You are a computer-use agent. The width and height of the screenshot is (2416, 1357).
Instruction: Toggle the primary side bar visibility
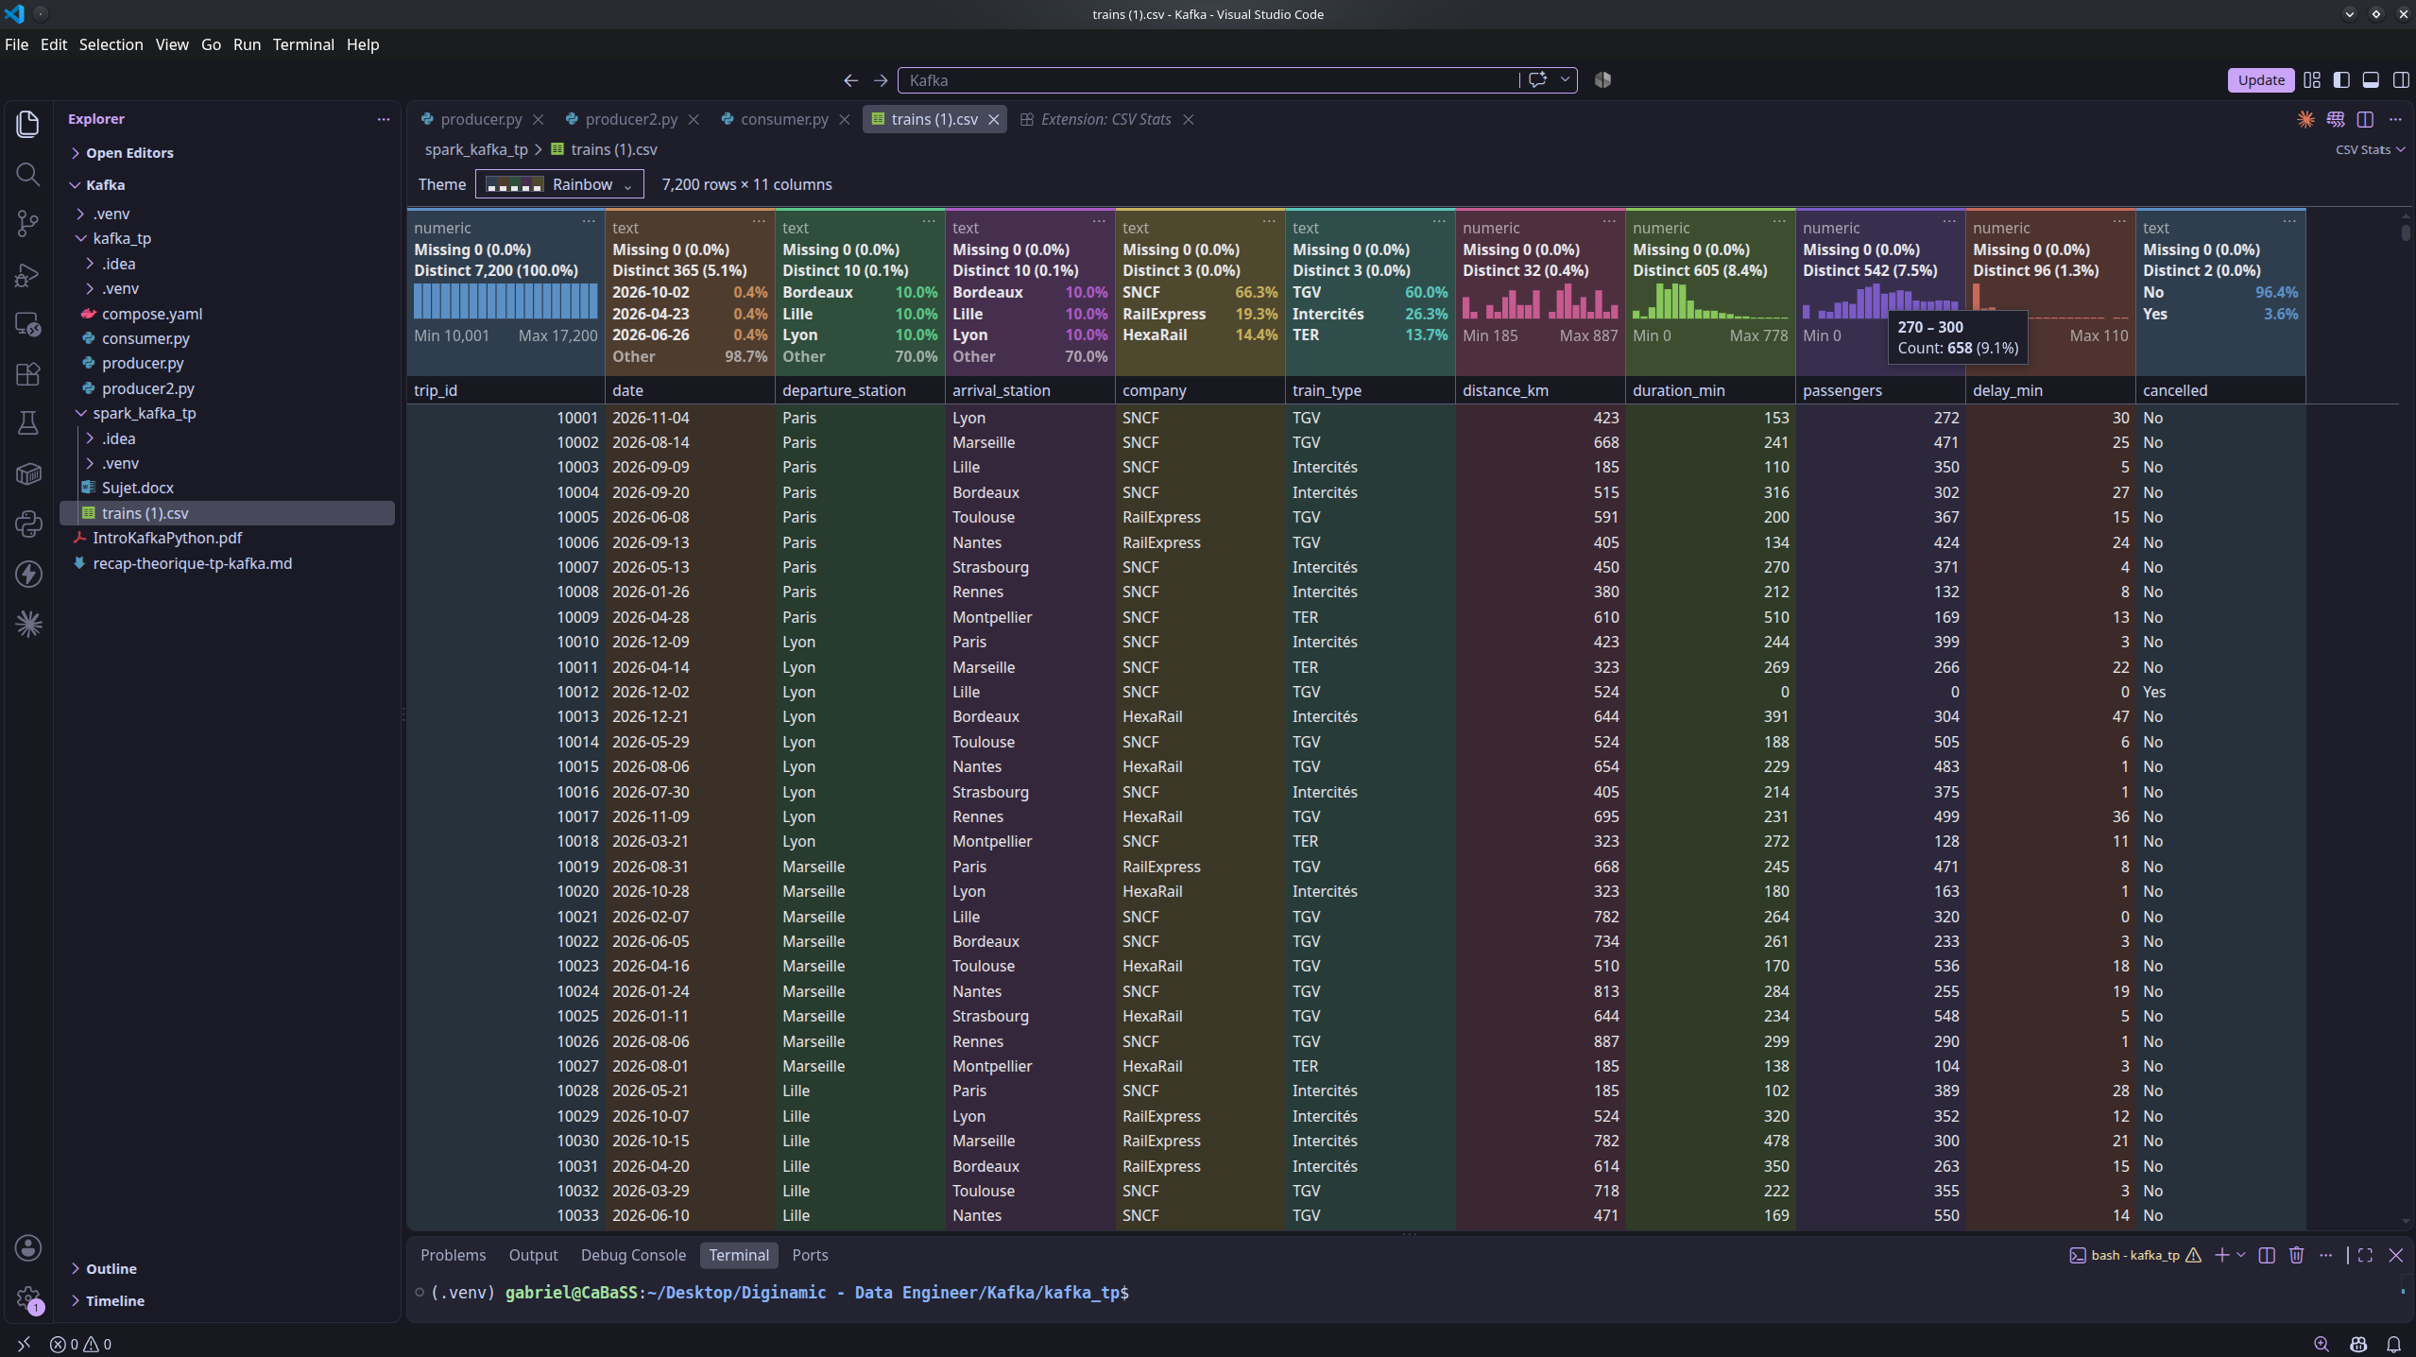[2341, 80]
